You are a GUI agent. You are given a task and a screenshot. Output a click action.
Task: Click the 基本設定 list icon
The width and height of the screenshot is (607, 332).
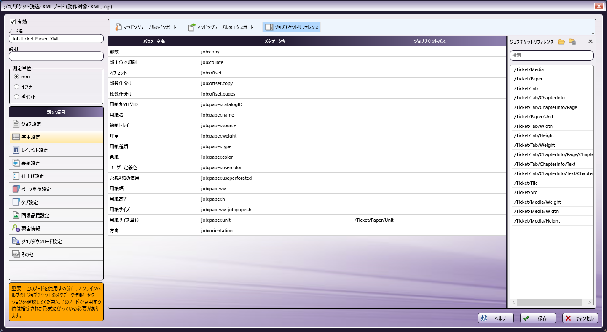[x=16, y=137]
